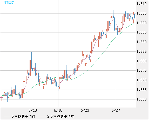This screenshot has width=149, height=120.
Task: Click the 1.575 price axis label
Action: [x=141, y=70]
